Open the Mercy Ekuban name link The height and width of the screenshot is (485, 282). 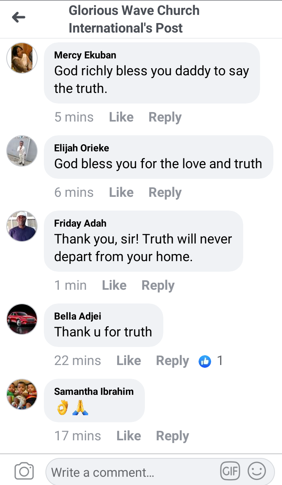[85, 55]
